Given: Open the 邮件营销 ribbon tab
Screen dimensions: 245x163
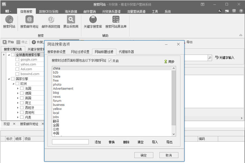Looking at the screenshot, I should point(89,11).
